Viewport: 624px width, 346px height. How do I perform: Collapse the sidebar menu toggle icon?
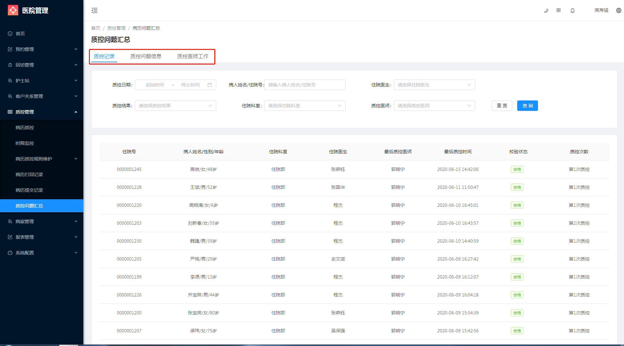pos(94,10)
